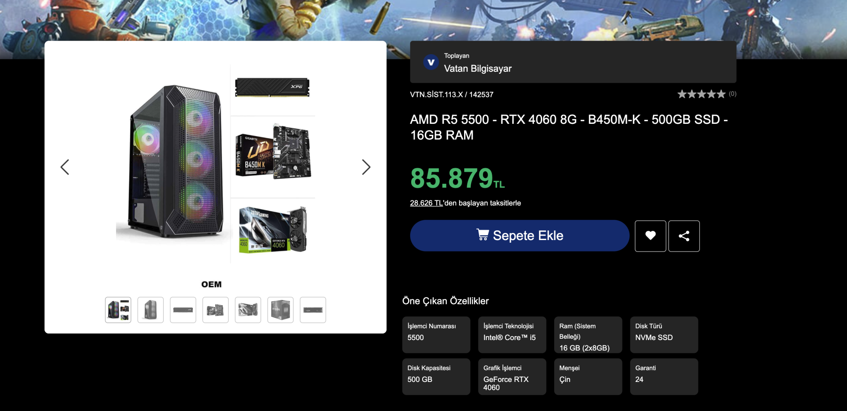Open the Vatan Bilgisayar assembler name

[478, 68]
